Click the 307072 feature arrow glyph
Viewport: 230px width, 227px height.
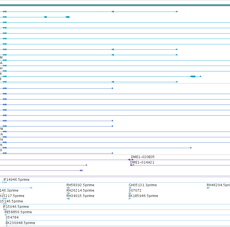click(130, 193)
